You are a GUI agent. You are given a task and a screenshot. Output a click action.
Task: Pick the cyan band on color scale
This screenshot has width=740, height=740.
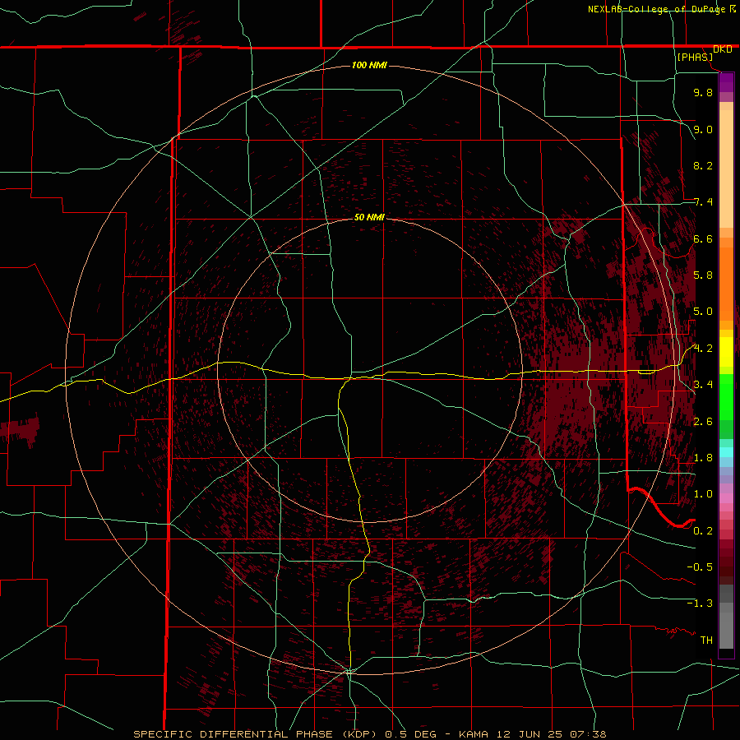coord(726,452)
